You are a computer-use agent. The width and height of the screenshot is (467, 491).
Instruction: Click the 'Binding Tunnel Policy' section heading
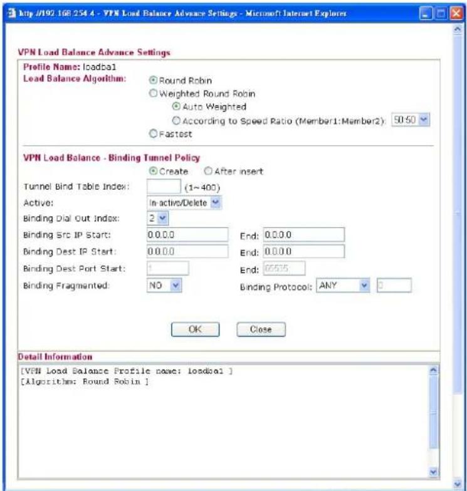point(154,158)
